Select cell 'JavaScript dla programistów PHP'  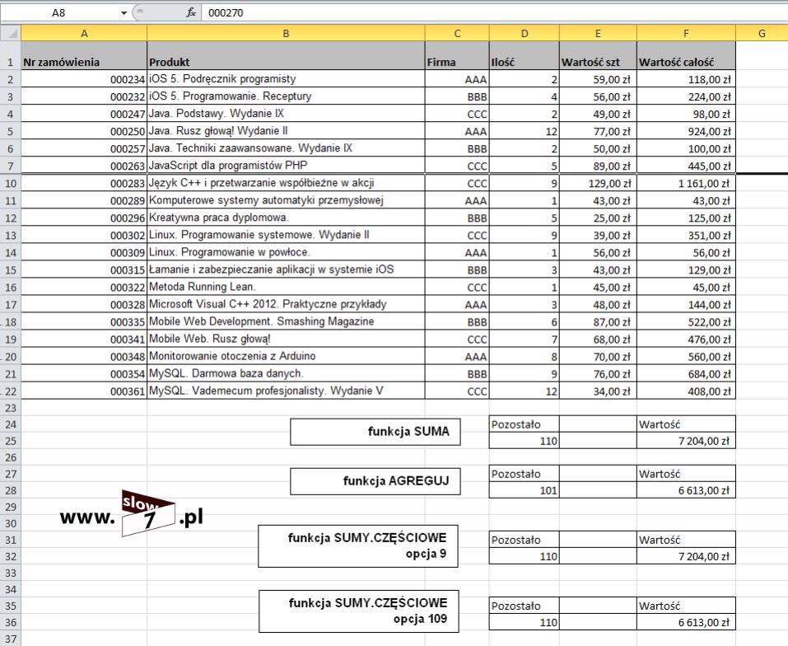[286, 166]
